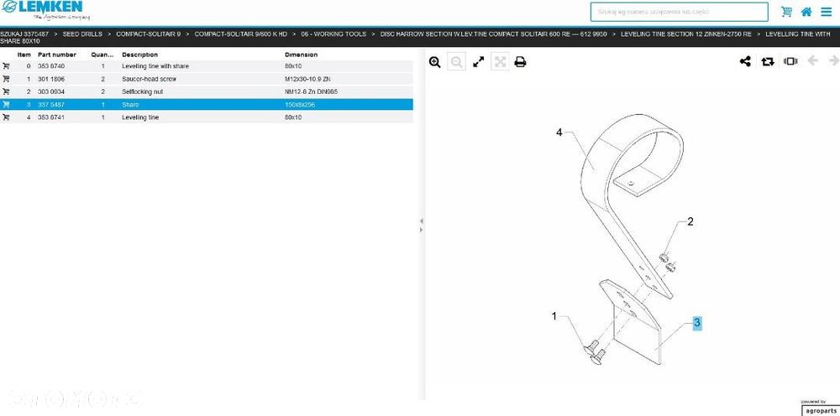Open LEVELING TINE SECTION 12 ZINKEN breadcrumb
Image resolution: width=840 pixels, height=416 pixels.
pyautogui.click(x=686, y=34)
